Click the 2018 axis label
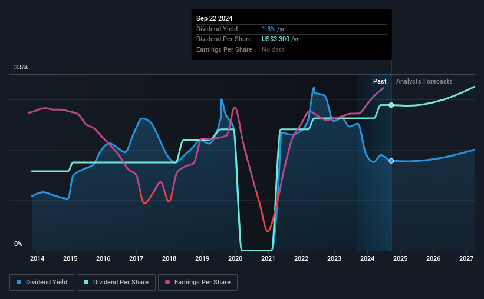 (x=169, y=258)
